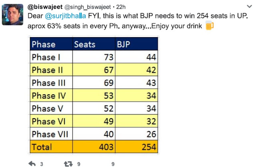Click the like count 9
The width and height of the screenshot is (256, 167).
click(x=113, y=164)
